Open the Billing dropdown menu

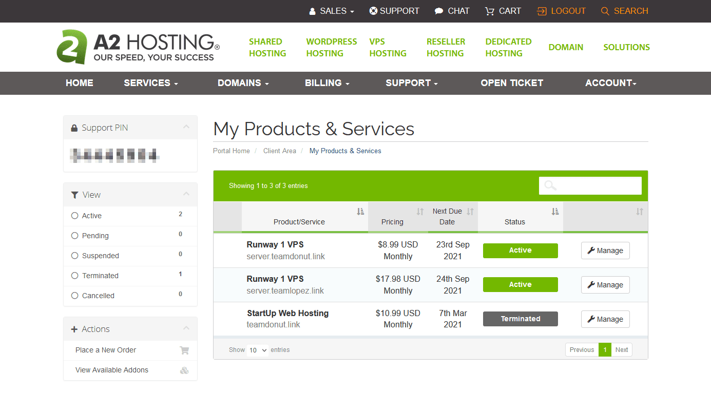327,83
